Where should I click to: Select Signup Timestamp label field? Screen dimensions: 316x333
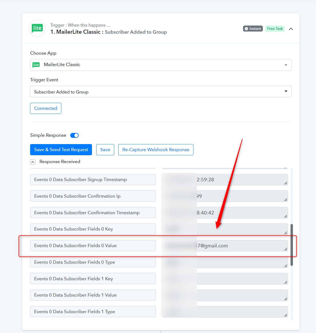coord(93,179)
